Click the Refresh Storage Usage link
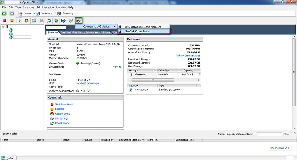 tap(188, 56)
